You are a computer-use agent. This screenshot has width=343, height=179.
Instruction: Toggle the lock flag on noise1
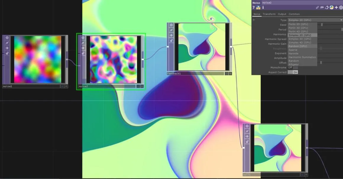coord(7,53)
